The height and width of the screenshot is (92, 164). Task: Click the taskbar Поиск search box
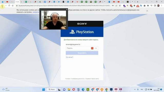coord(52,89)
